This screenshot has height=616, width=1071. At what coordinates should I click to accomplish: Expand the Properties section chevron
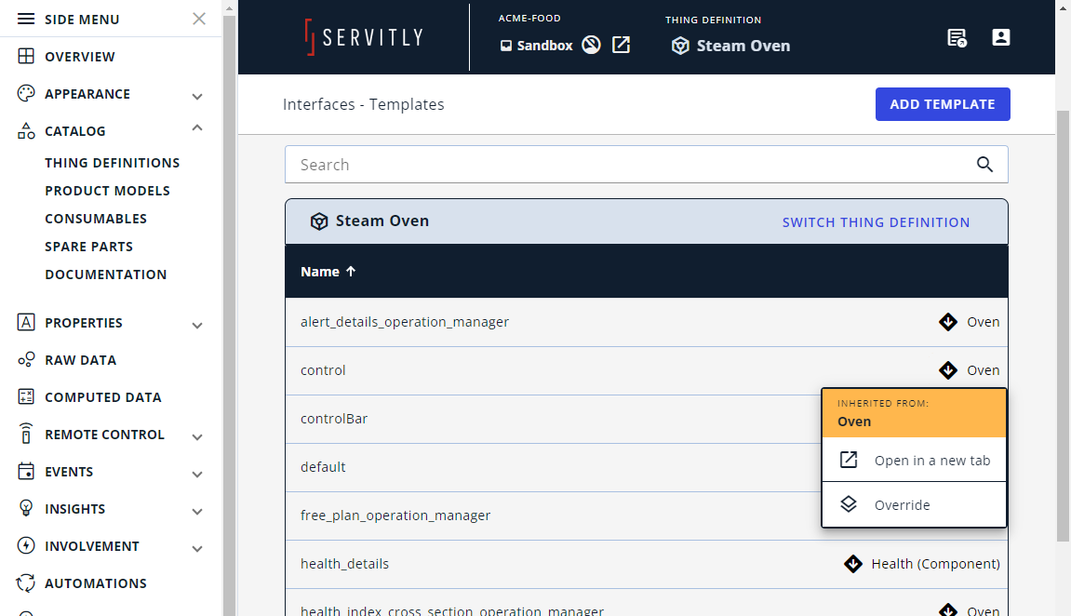(x=197, y=326)
